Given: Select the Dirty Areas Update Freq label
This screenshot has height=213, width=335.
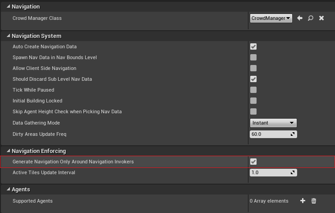Looking at the screenshot, I should tap(39, 134).
